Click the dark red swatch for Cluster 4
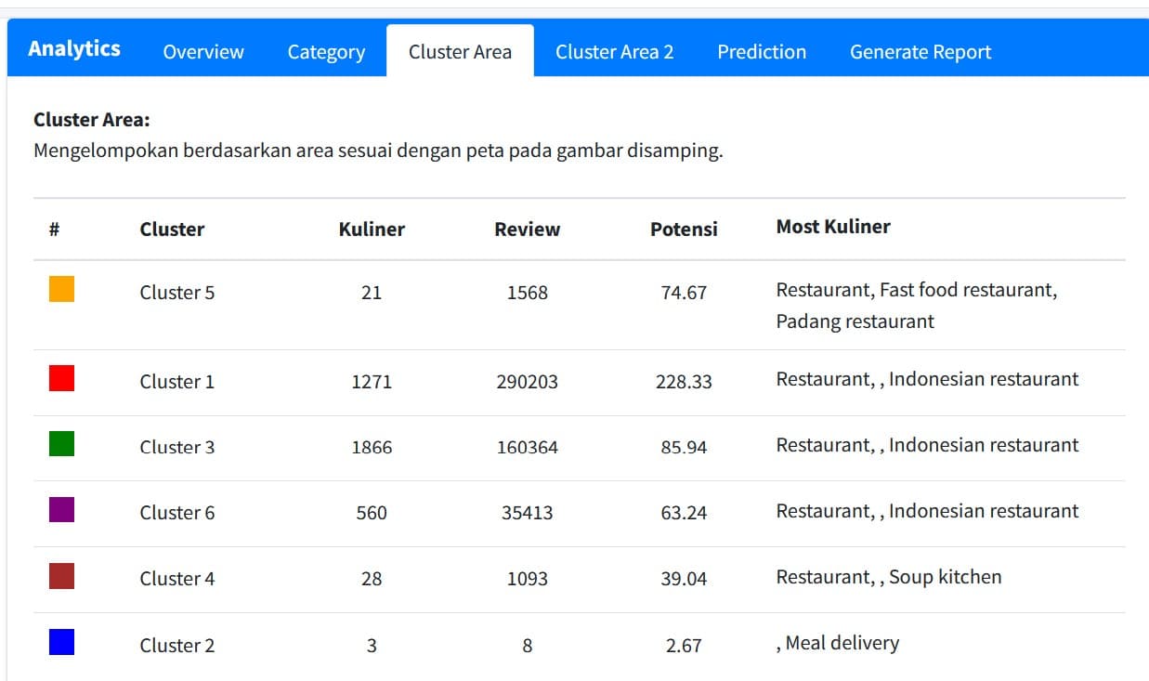The image size is (1149, 681). [60, 576]
